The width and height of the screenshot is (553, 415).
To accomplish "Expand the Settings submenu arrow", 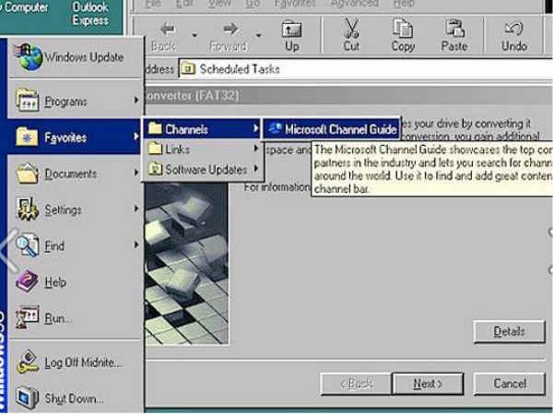I will [x=136, y=208].
